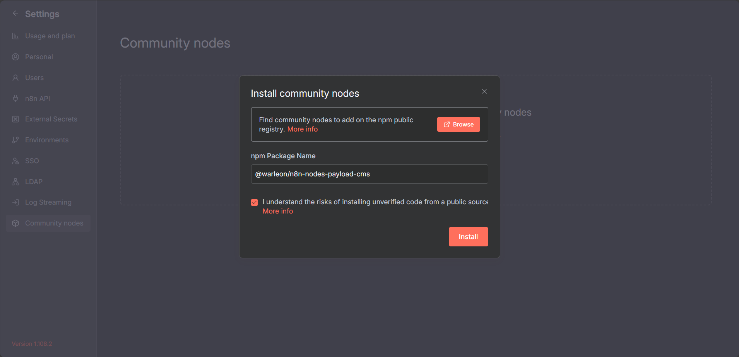Viewport: 739px width, 357px height.
Task: Click the LDAP network icon
Action: [x=15, y=182]
